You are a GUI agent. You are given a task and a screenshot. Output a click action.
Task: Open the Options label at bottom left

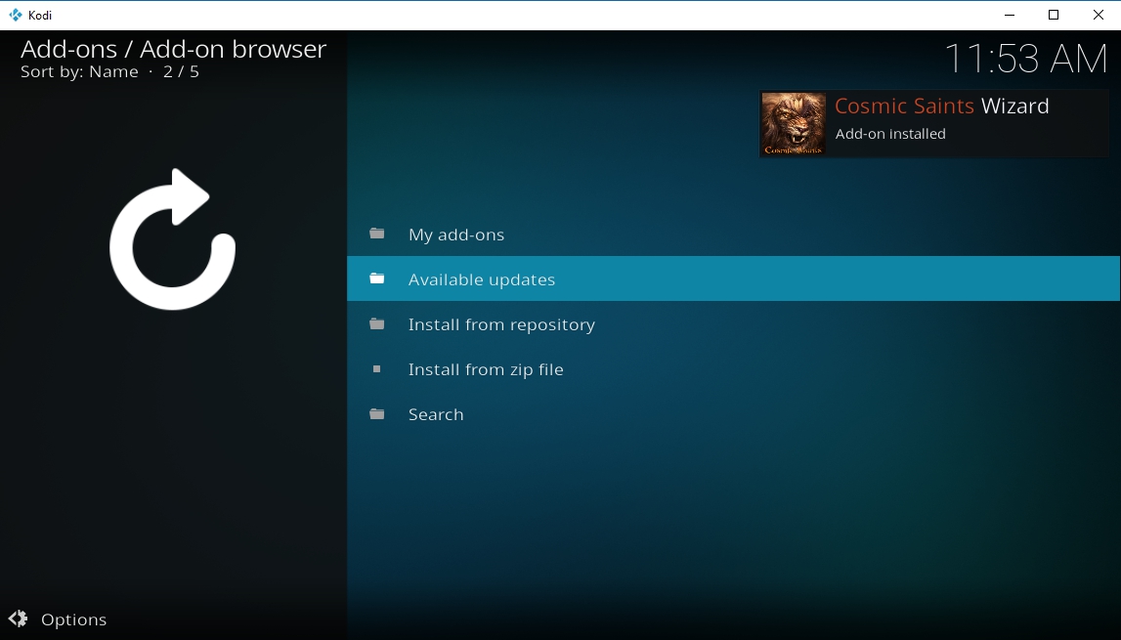73,619
